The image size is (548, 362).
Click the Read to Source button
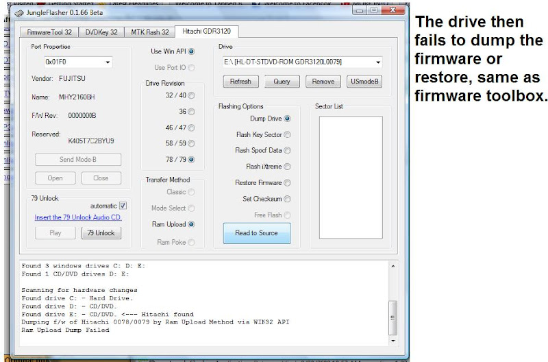coord(257,233)
